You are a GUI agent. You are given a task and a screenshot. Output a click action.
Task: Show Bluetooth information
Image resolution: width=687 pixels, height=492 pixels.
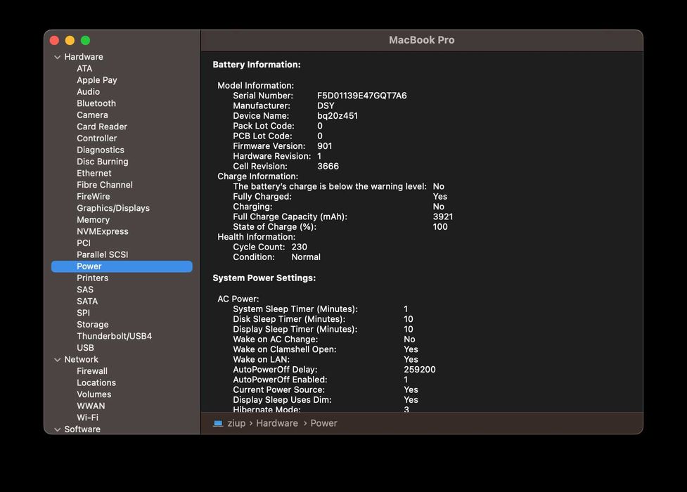(96, 103)
